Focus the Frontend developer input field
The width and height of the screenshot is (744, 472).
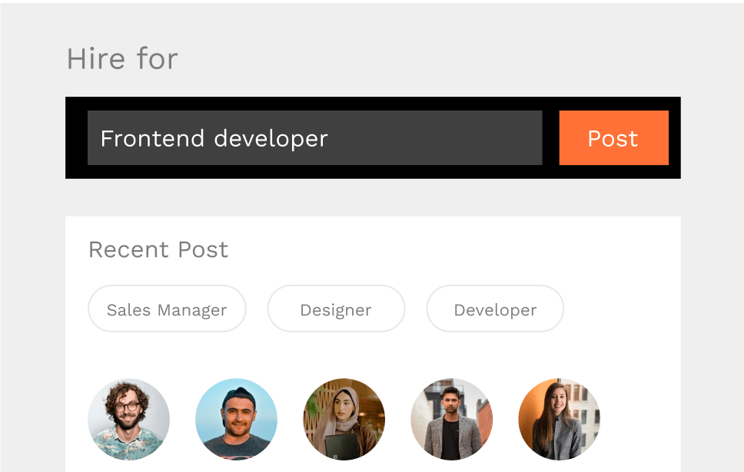coord(314,138)
